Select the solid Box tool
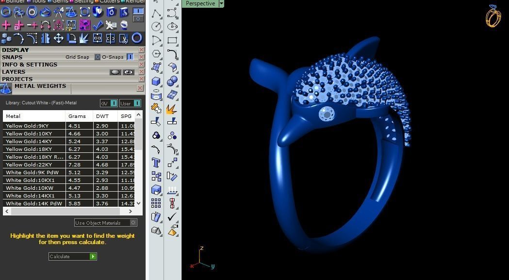The width and height of the screenshot is (509, 280). tap(156, 81)
